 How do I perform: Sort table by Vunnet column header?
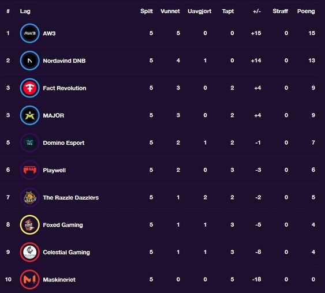pos(170,11)
